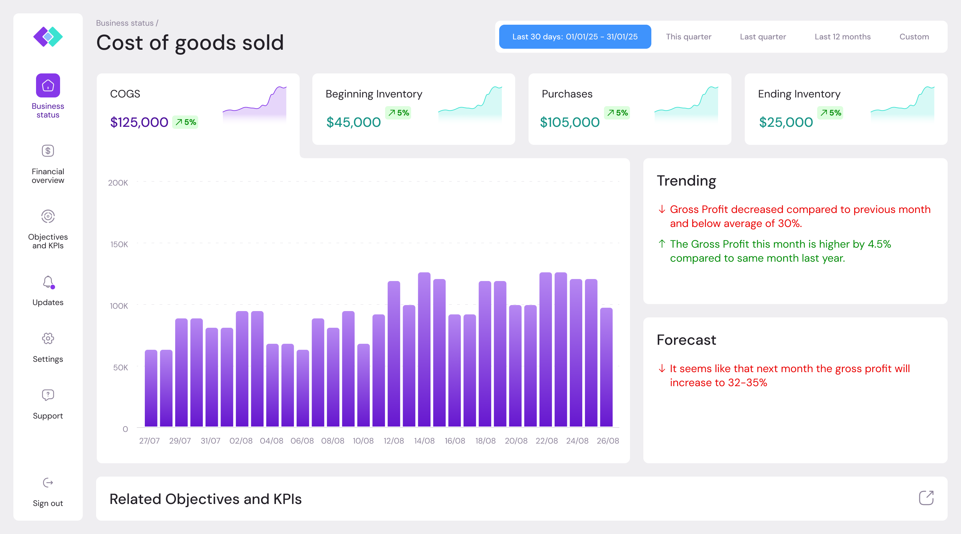Open Financial overview dollar icon

coord(48,151)
